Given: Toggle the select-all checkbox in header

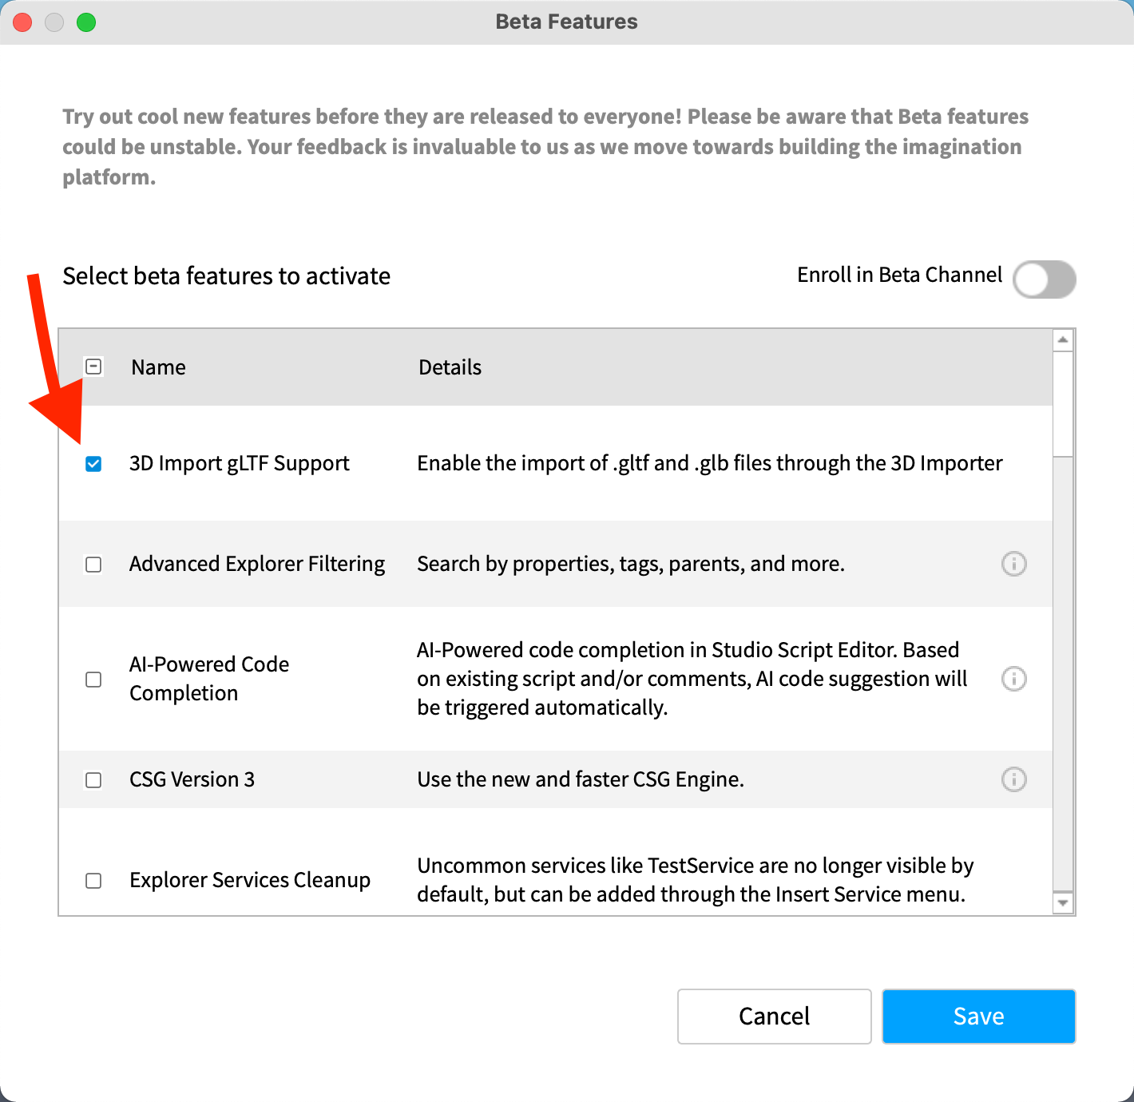Looking at the screenshot, I should tap(93, 367).
